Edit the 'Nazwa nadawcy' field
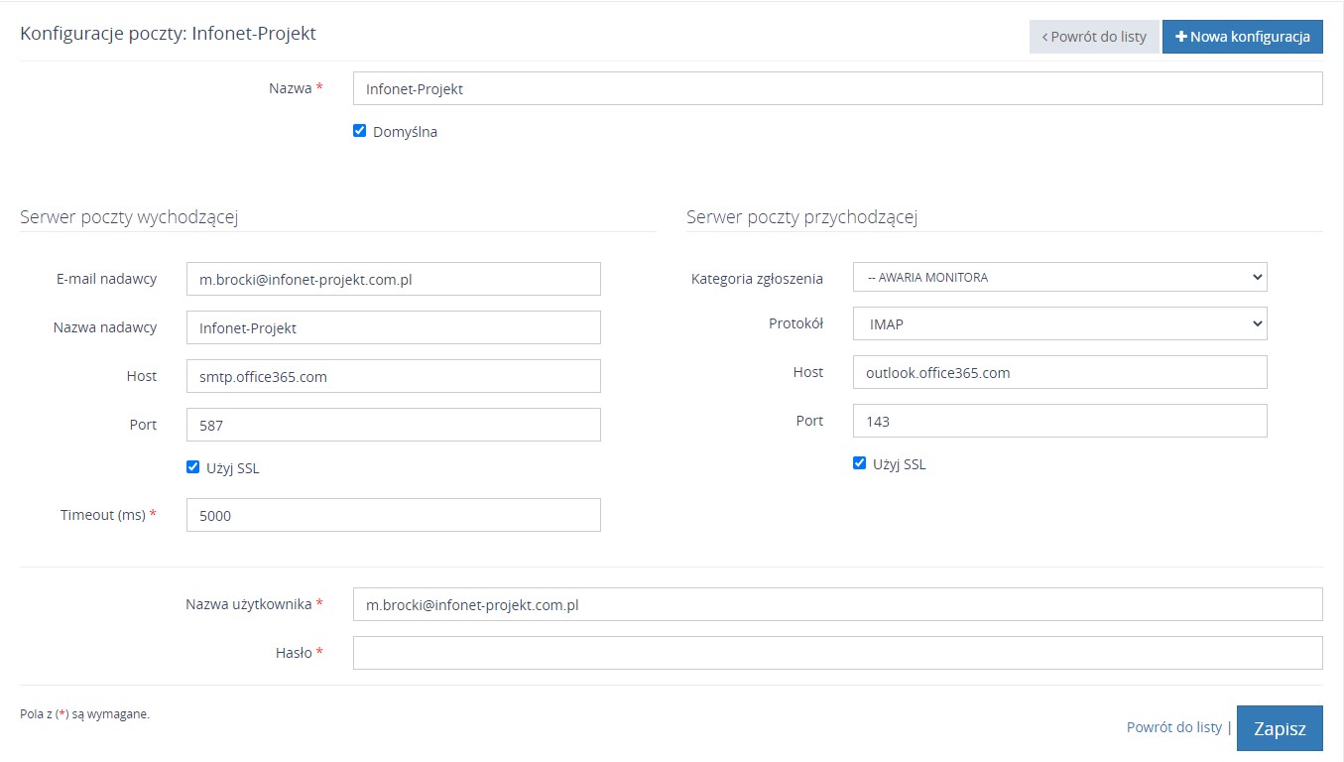 (x=394, y=327)
